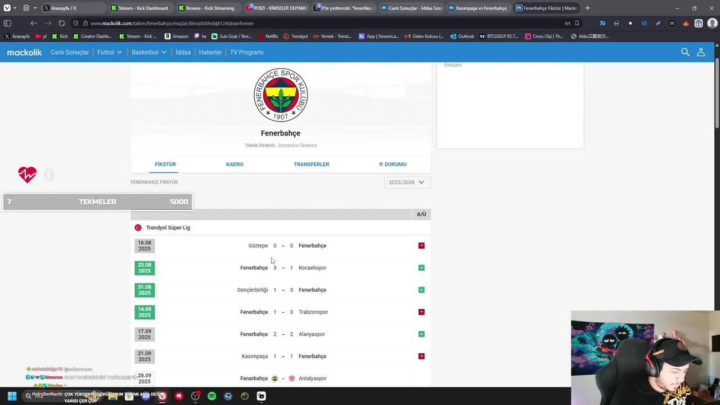Open Haberler in the header
The height and width of the screenshot is (405, 720).
click(210, 52)
